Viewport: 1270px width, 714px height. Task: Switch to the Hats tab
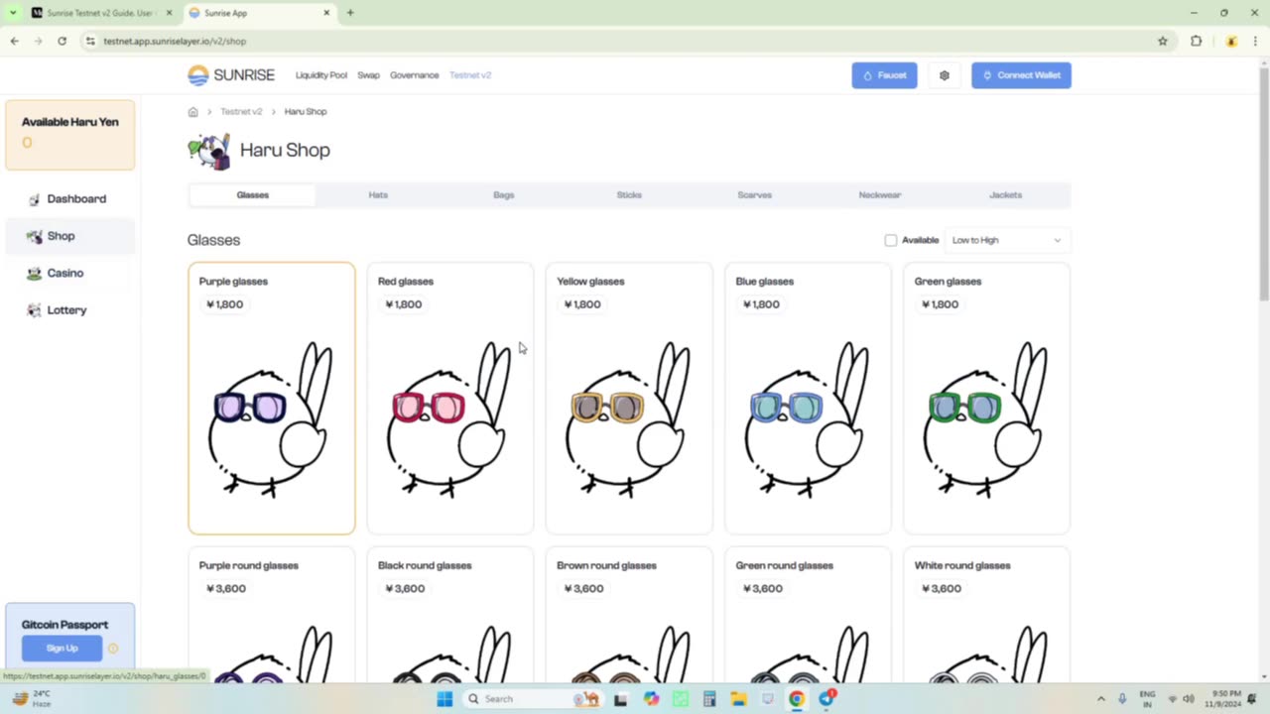378,195
